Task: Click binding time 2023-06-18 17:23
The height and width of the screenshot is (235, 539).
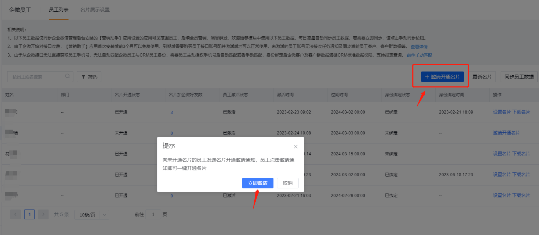Action: [456, 175]
